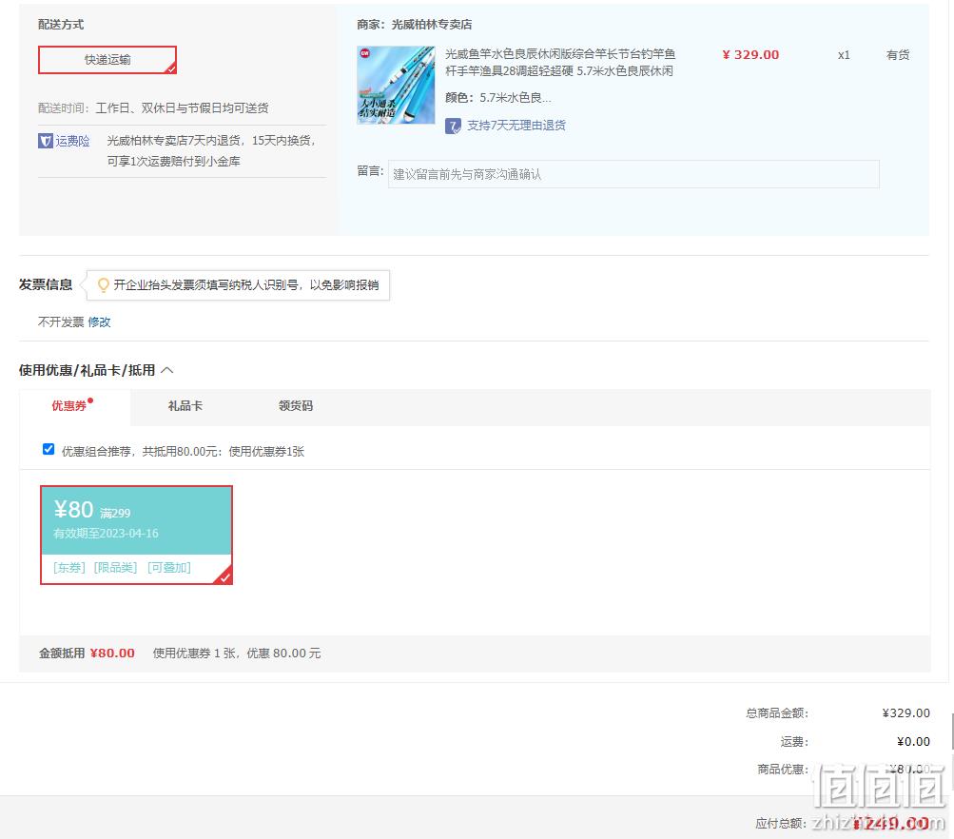954x839 pixels.
Task: Click the 颜色: 5.7米水色良 attribute text
Action: tap(497, 97)
